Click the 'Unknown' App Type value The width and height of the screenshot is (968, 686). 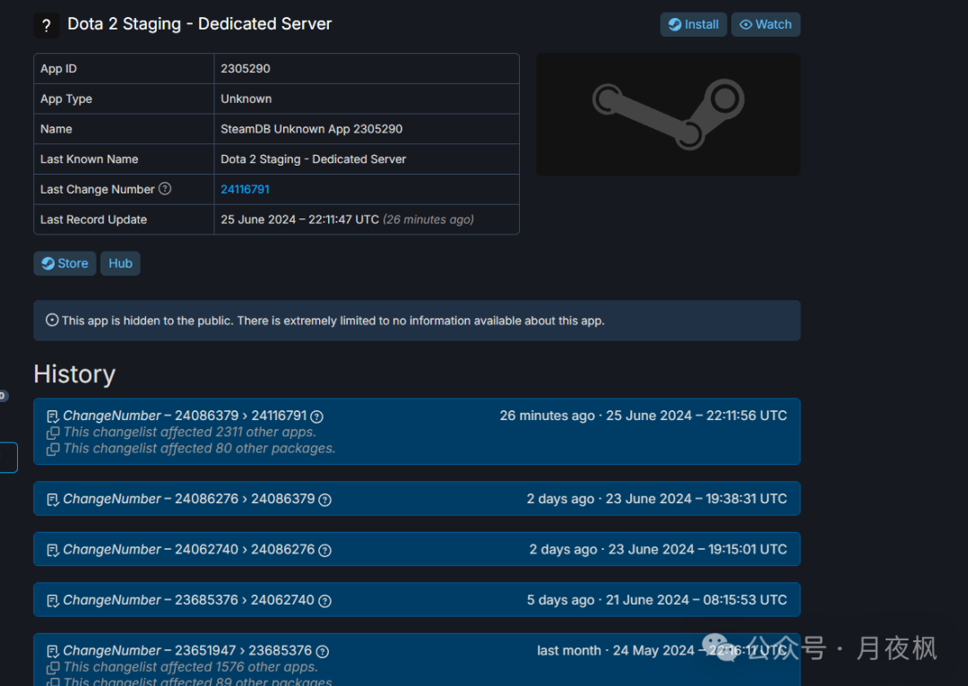246,99
